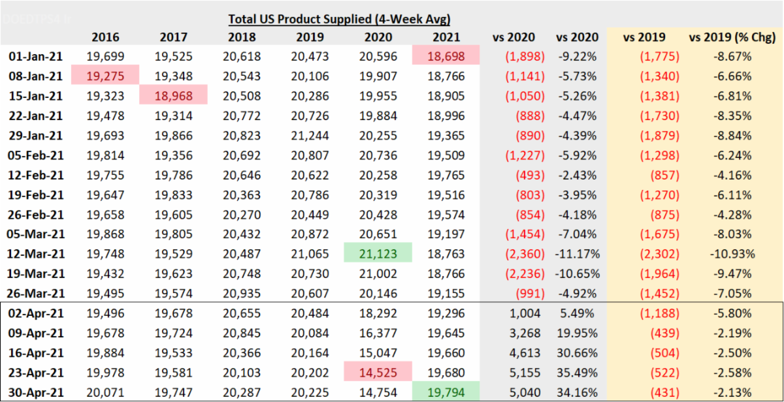Click the green-highlighted 19,794 cell
784x402 pixels.
(x=446, y=392)
